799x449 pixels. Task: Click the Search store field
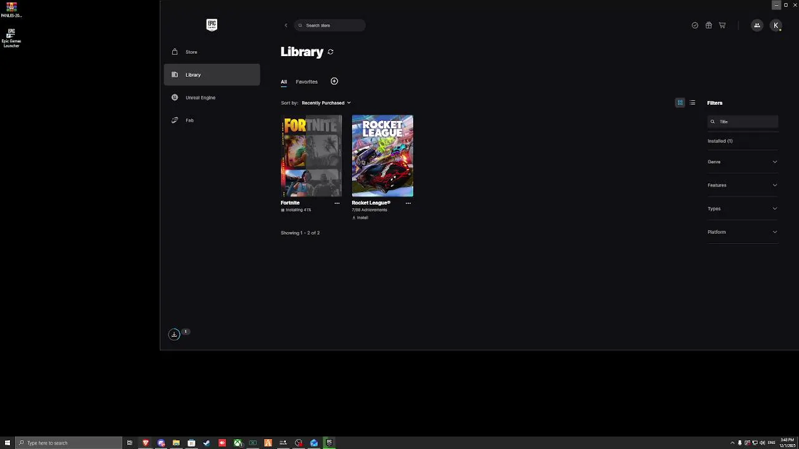click(330, 26)
